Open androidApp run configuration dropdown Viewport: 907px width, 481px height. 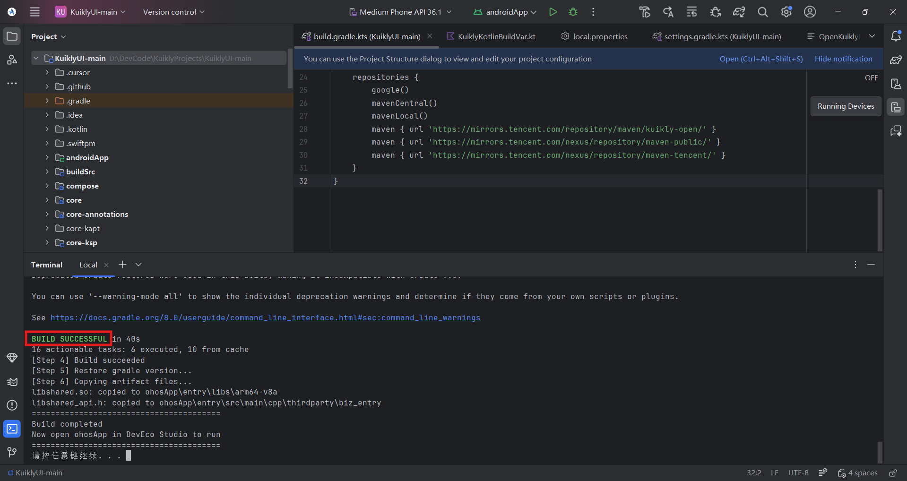pyautogui.click(x=505, y=12)
